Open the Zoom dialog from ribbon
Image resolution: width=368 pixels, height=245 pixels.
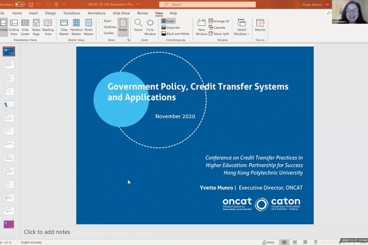coord(138,25)
